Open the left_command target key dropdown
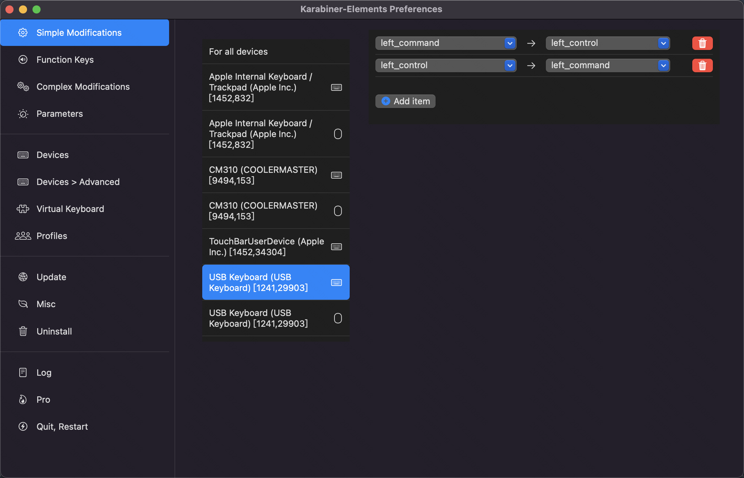744x478 pixels. pyautogui.click(x=608, y=65)
